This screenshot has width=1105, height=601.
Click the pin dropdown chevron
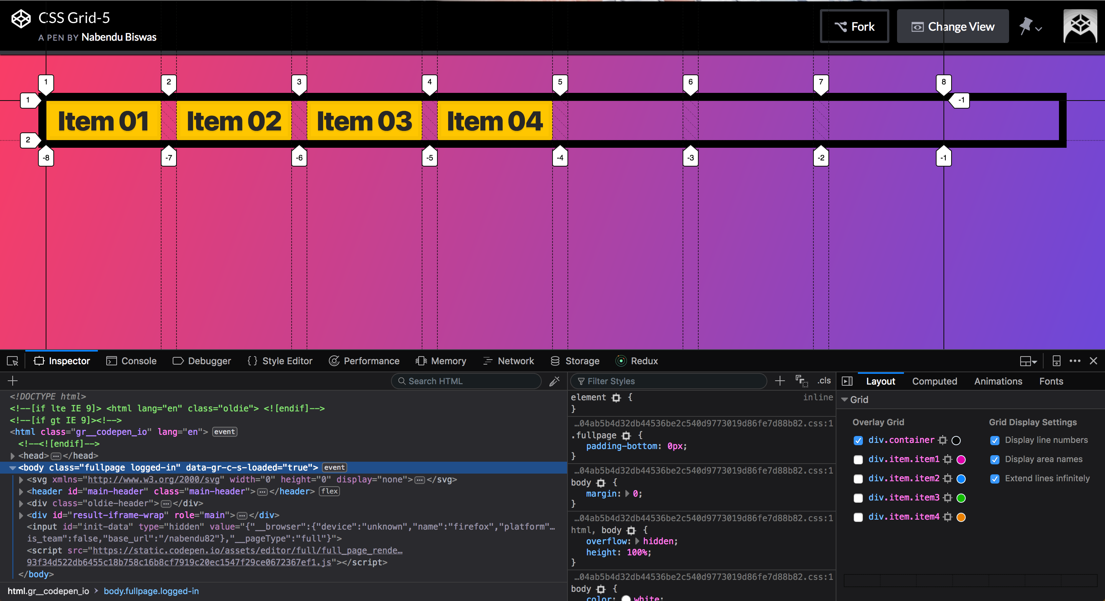click(1039, 29)
